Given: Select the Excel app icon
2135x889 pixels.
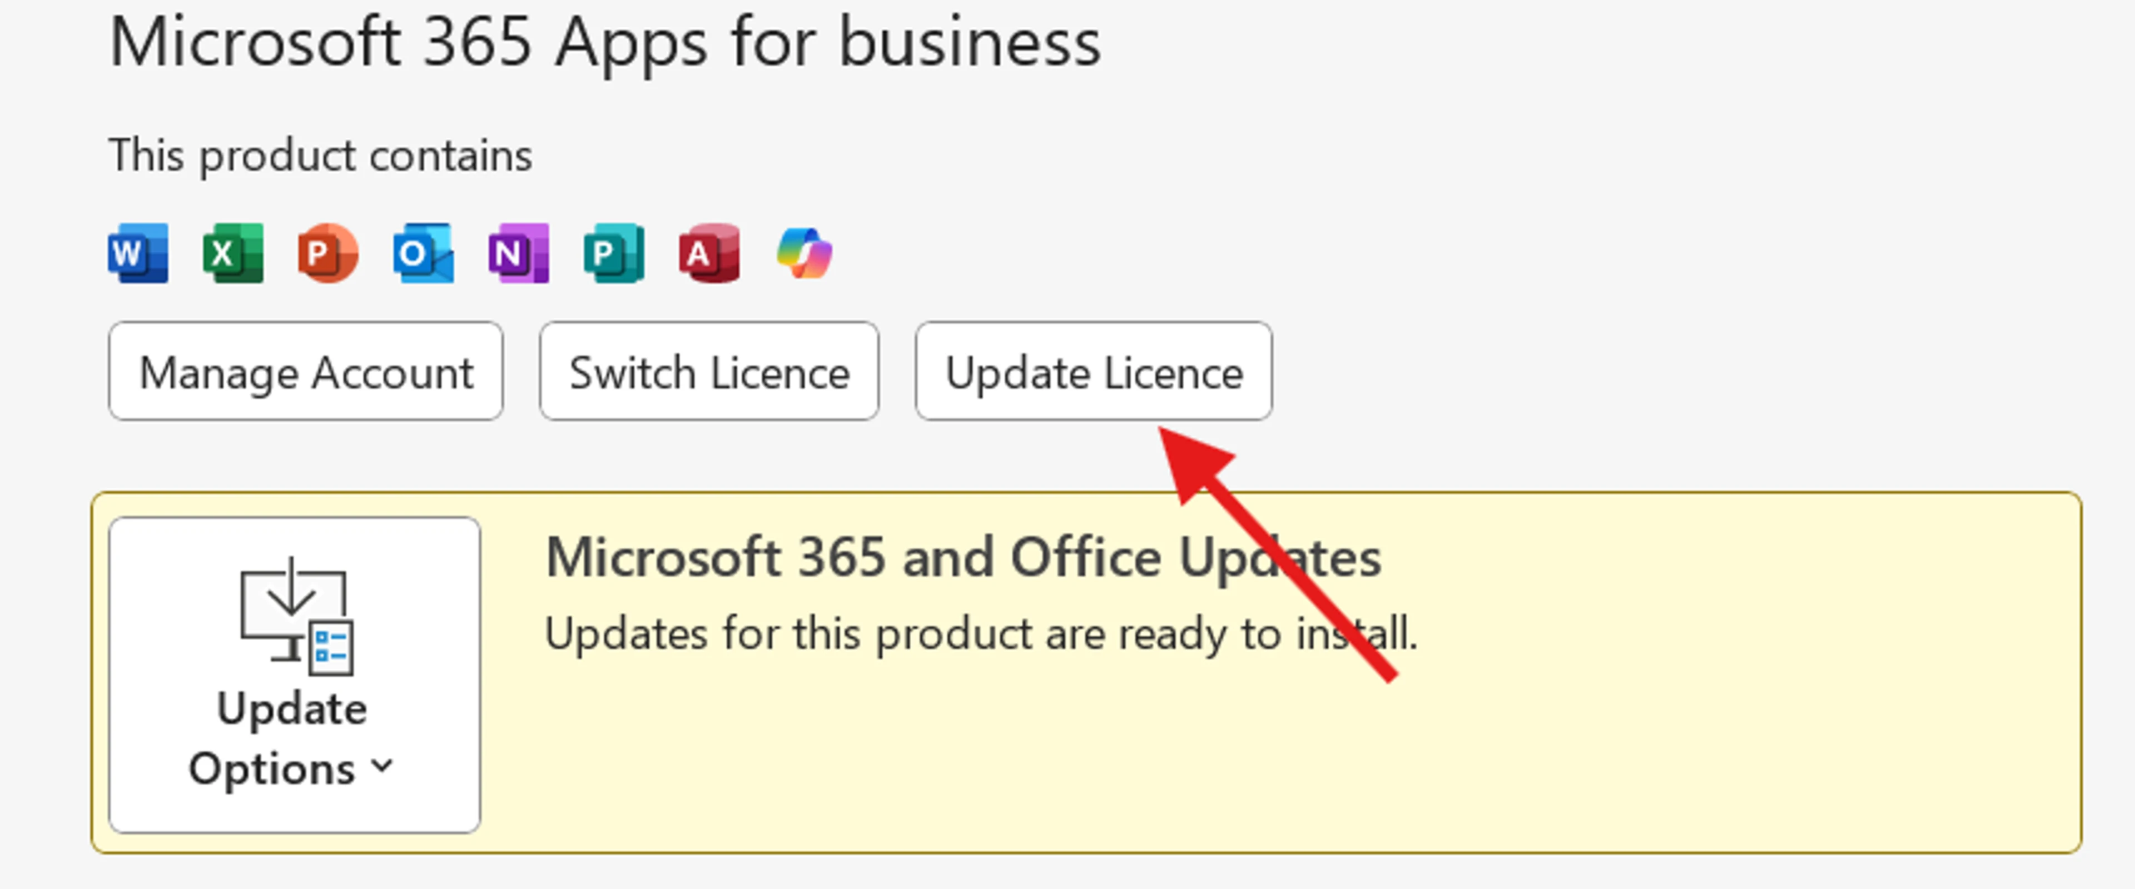Looking at the screenshot, I should pos(235,253).
